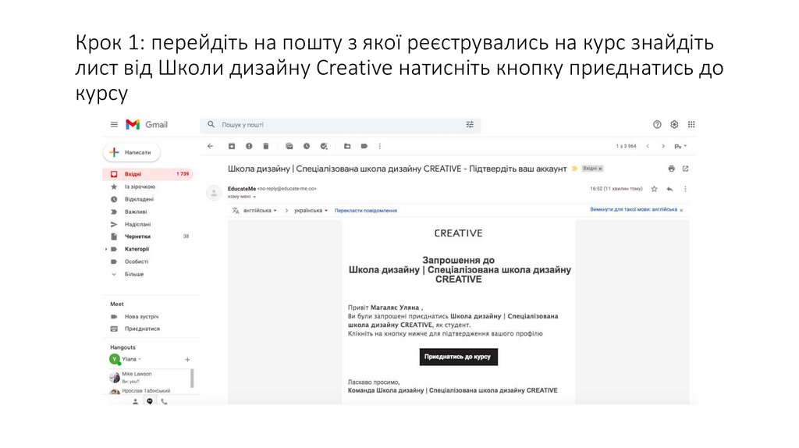Open the 'Вхідні' inbox folder
This screenshot has height=448, width=799.
click(x=133, y=174)
